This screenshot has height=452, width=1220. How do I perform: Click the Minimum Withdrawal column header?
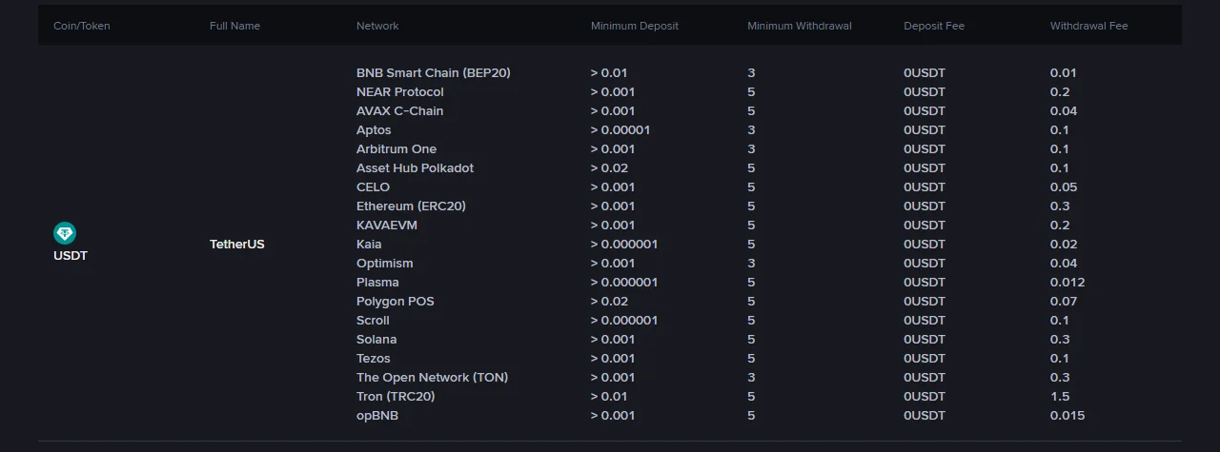[x=800, y=26]
